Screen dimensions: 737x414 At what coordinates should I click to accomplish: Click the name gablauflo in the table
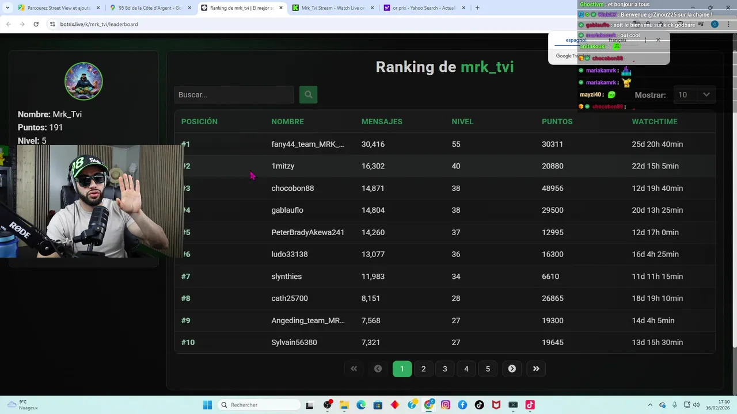[x=287, y=210]
